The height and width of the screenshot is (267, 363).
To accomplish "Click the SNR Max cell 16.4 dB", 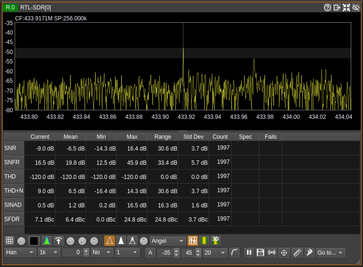I will click(x=132, y=148).
